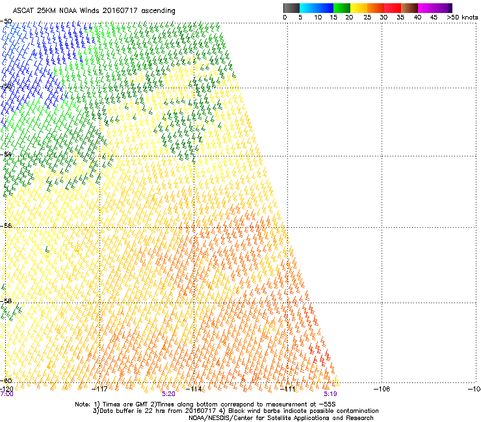
Task: Click the -108 longitude label
Action: coord(382,389)
